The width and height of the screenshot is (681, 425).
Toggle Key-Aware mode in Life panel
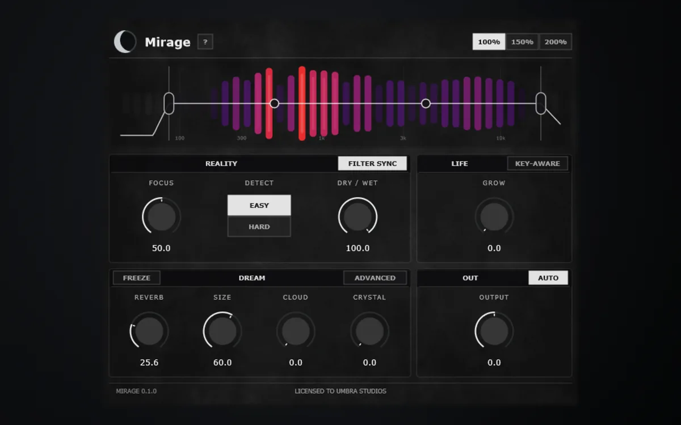[537, 163]
